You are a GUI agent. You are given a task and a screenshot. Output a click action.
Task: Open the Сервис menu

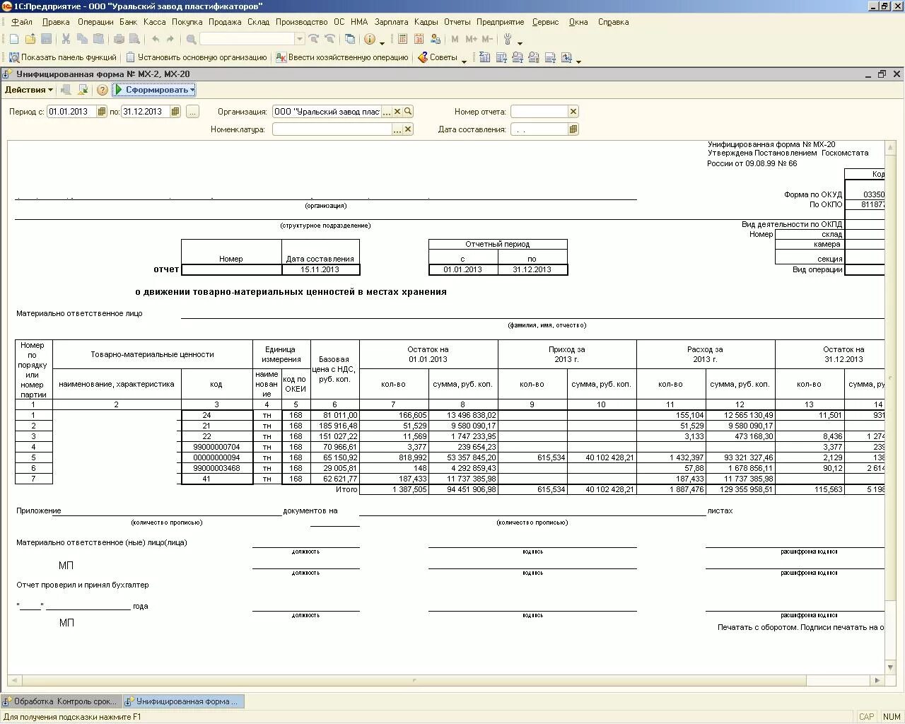tap(545, 22)
